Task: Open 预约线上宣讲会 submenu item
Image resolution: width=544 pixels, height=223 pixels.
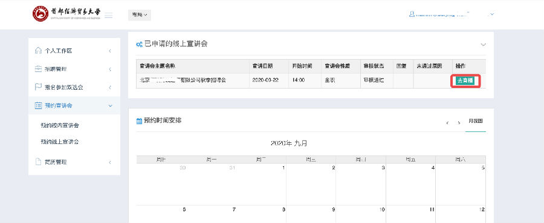Action: (60, 142)
